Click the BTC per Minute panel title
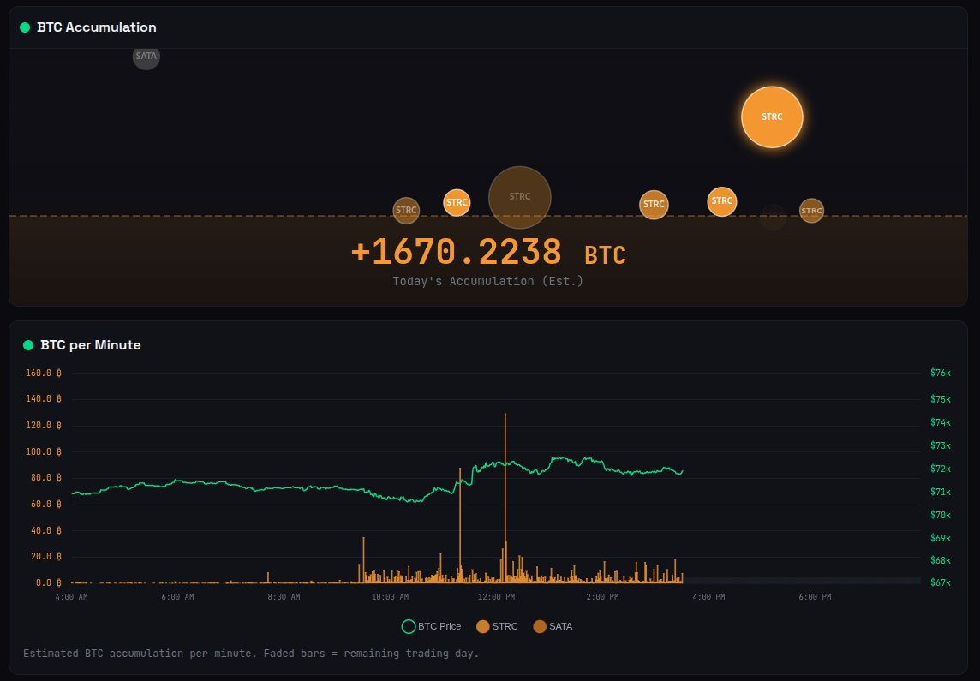Image resolution: width=980 pixels, height=681 pixels. (91, 345)
